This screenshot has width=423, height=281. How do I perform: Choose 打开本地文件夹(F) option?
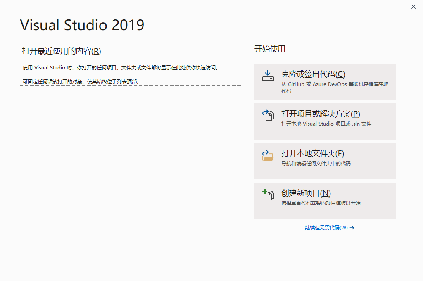325,161
